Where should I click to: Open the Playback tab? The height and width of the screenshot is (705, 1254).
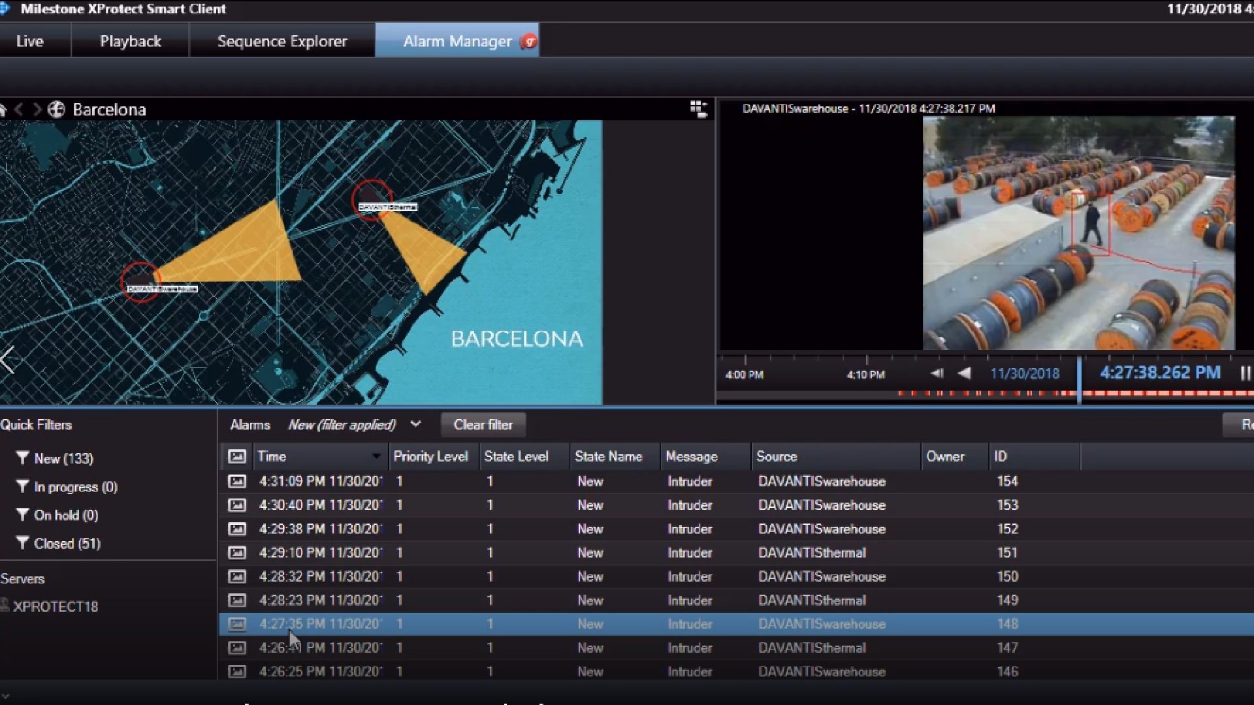coord(131,41)
